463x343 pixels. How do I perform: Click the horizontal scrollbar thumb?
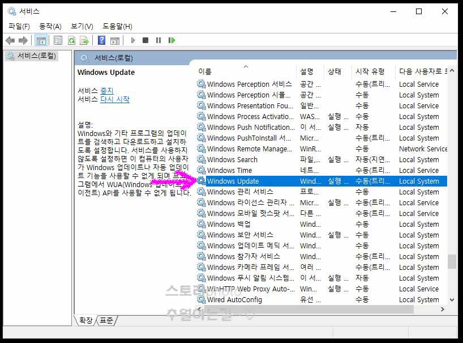point(308,310)
